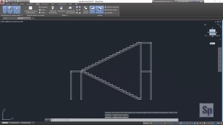The width and height of the screenshot is (223, 125).
Task: Open the Complementos ribbon tab
Action: [62, 4]
